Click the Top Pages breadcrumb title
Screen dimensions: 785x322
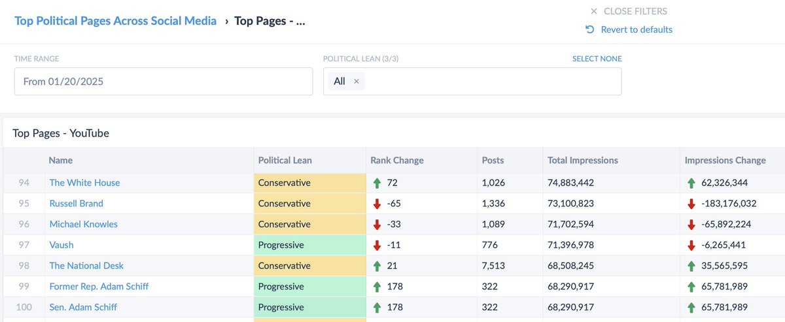tap(270, 20)
